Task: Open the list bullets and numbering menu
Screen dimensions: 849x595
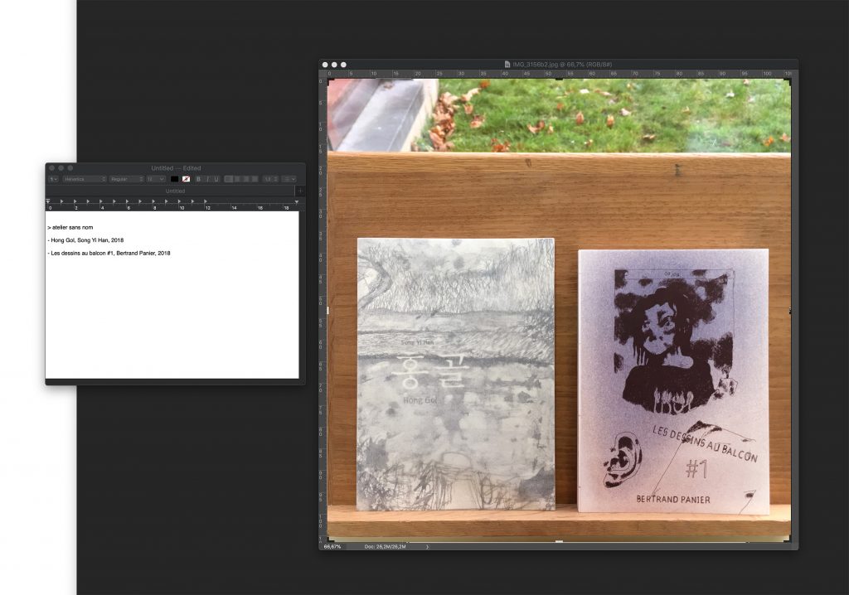Action: (x=289, y=179)
